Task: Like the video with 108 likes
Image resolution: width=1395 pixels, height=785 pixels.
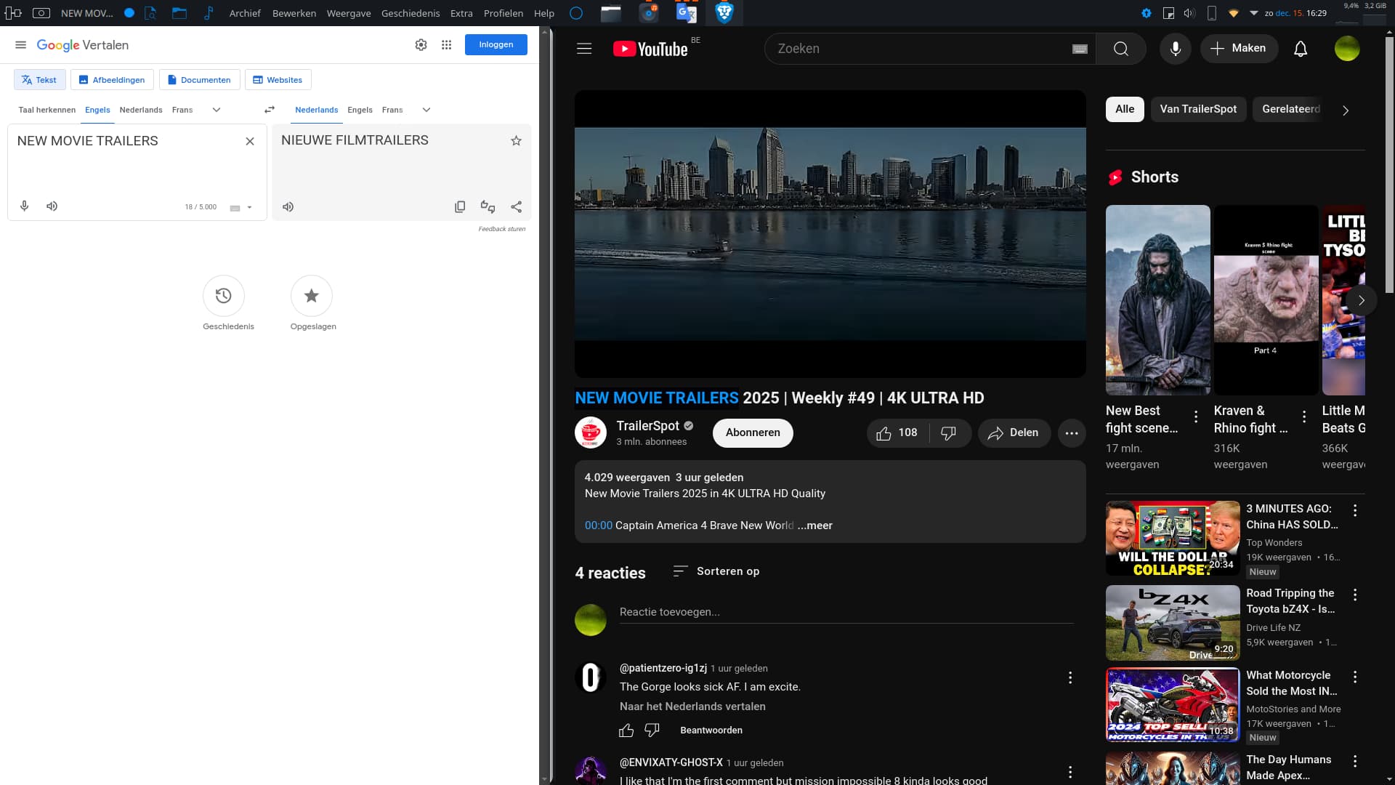Action: click(x=897, y=433)
